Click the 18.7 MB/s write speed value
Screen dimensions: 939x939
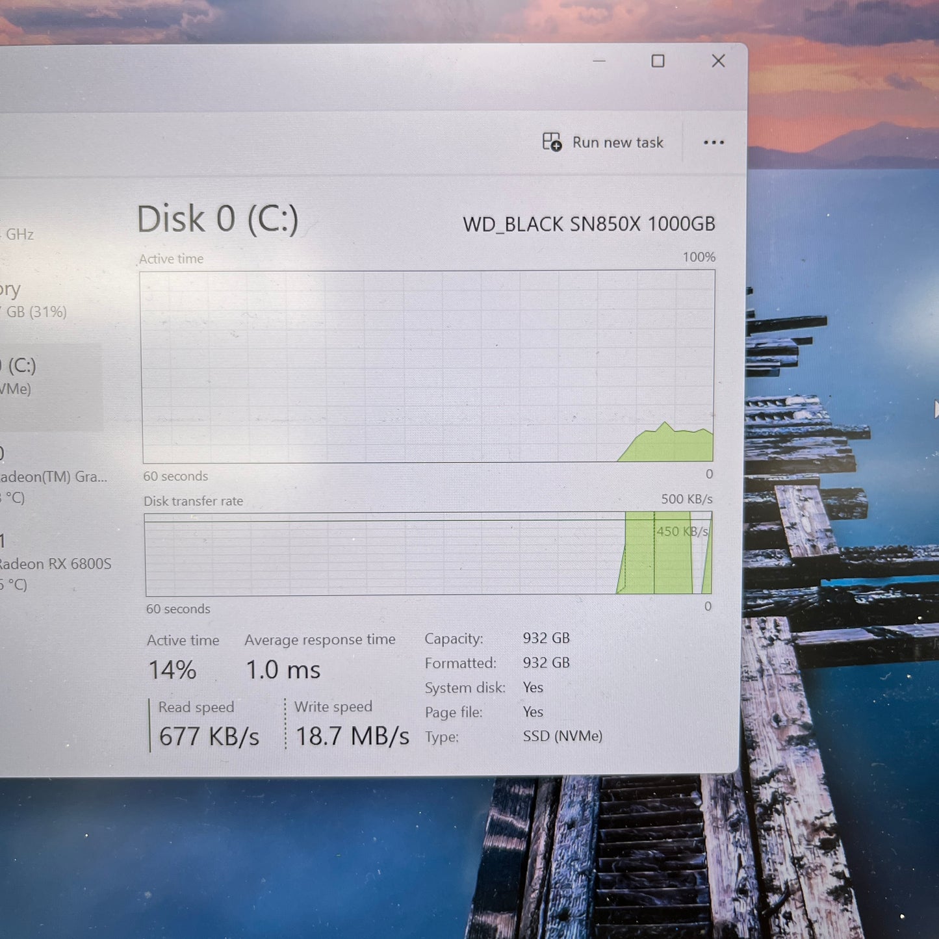coord(352,736)
